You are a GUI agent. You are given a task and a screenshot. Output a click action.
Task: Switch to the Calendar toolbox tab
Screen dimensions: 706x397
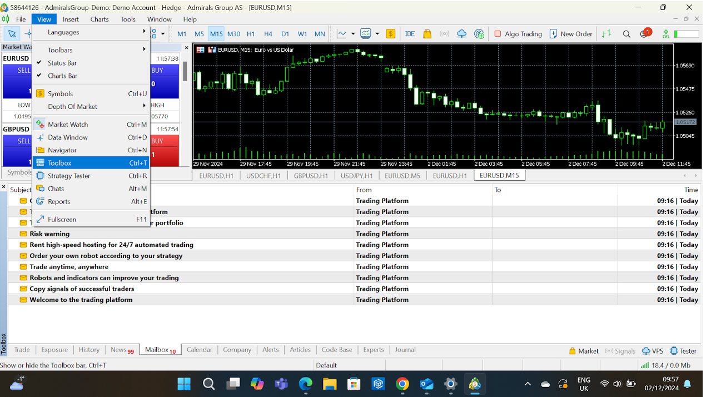(x=200, y=350)
